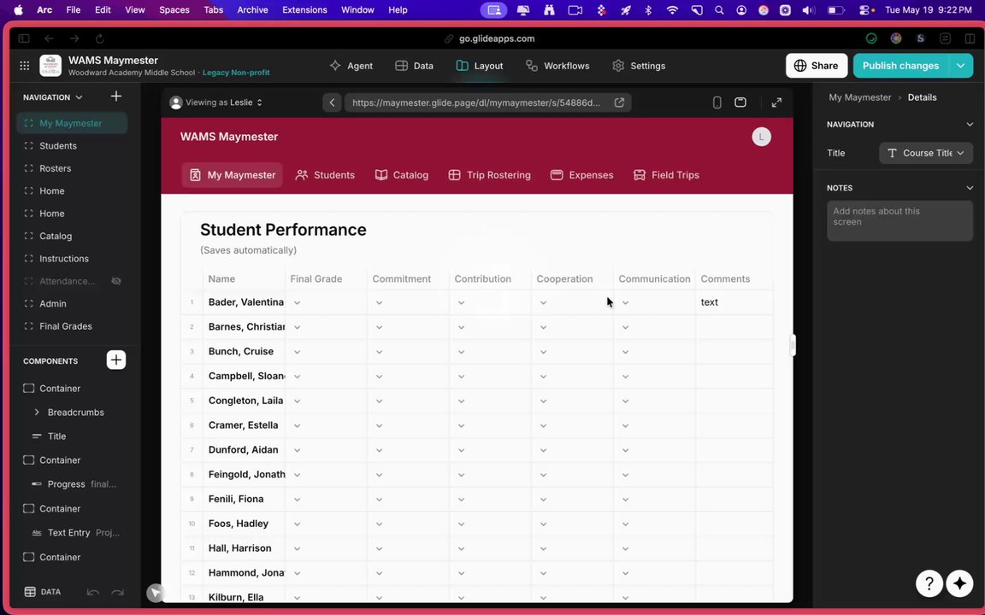
Task: Open My Maymester app tab
Action: point(233,175)
